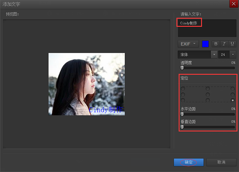Expand the font size 24 dropdown arrow
The height and width of the screenshot is (172, 239).
click(x=233, y=55)
